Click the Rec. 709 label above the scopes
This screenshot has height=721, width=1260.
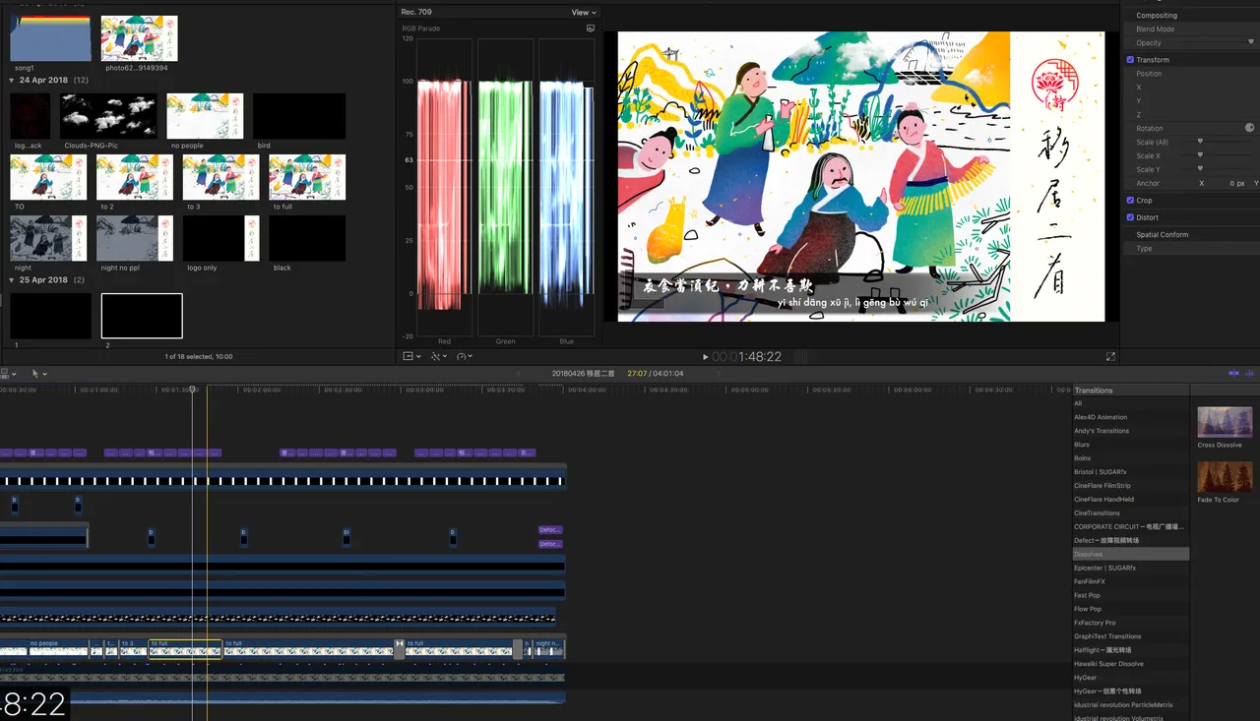(x=415, y=12)
